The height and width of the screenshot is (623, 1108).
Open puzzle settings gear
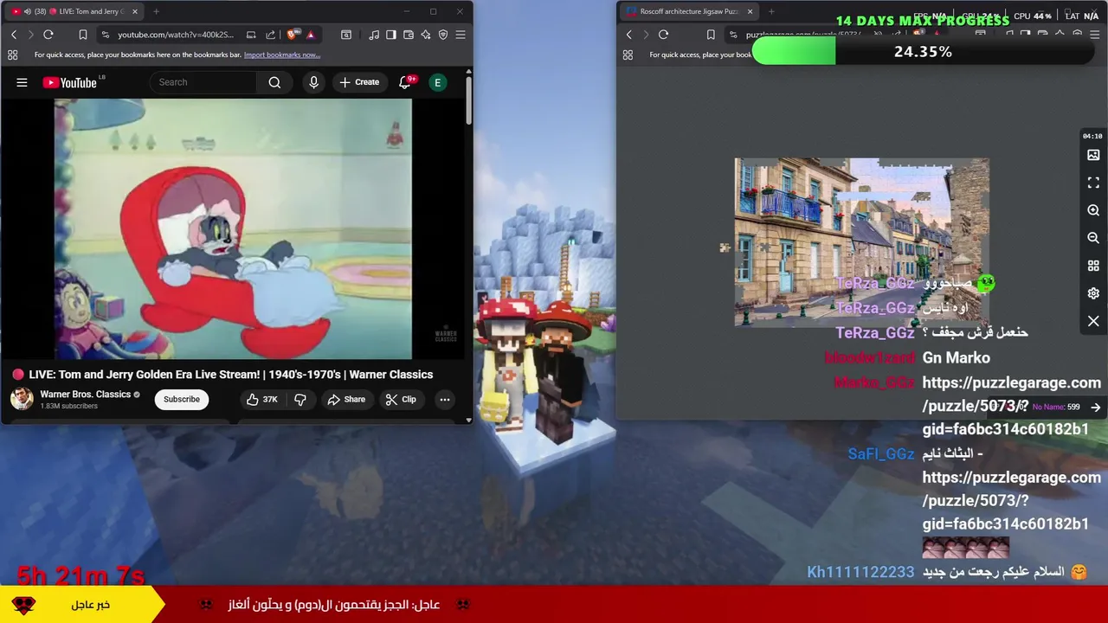[x=1093, y=293]
